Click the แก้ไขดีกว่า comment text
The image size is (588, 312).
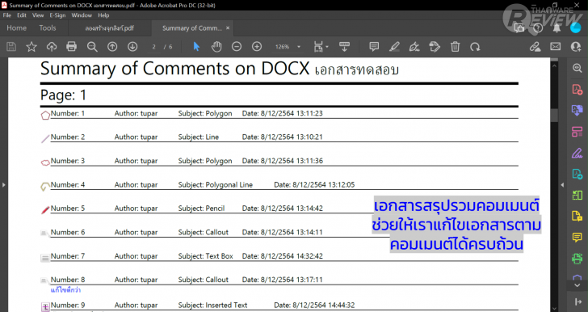coord(65,290)
